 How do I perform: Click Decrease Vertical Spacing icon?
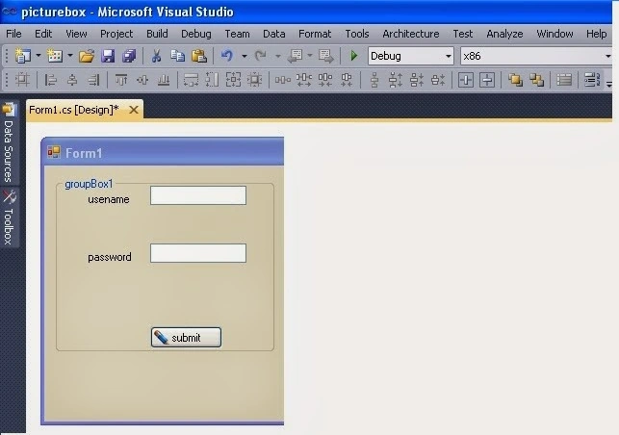417,80
